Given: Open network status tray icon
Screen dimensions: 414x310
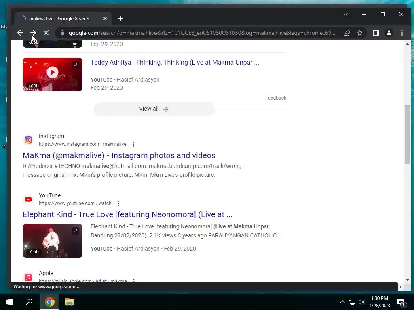Looking at the screenshot, I should pyautogui.click(x=352, y=302).
